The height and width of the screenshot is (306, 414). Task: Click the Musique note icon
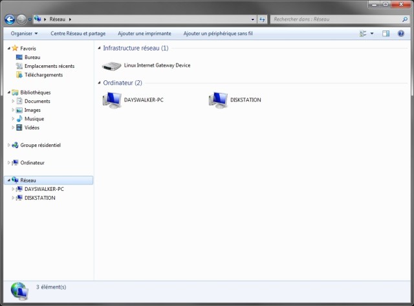coord(19,119)
